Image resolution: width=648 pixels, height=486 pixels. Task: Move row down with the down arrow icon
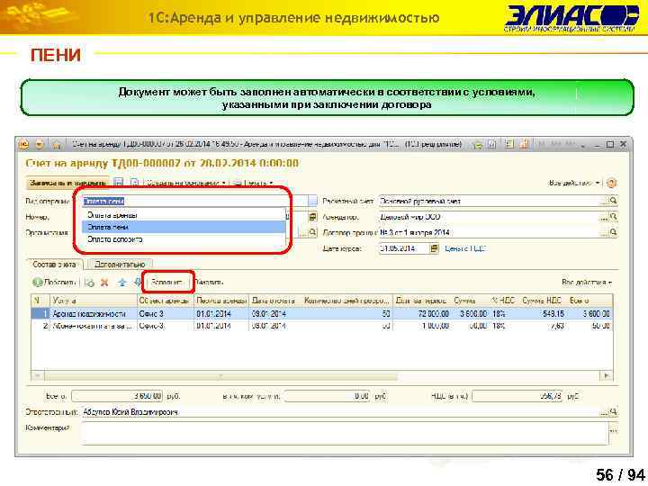(137, 283)
